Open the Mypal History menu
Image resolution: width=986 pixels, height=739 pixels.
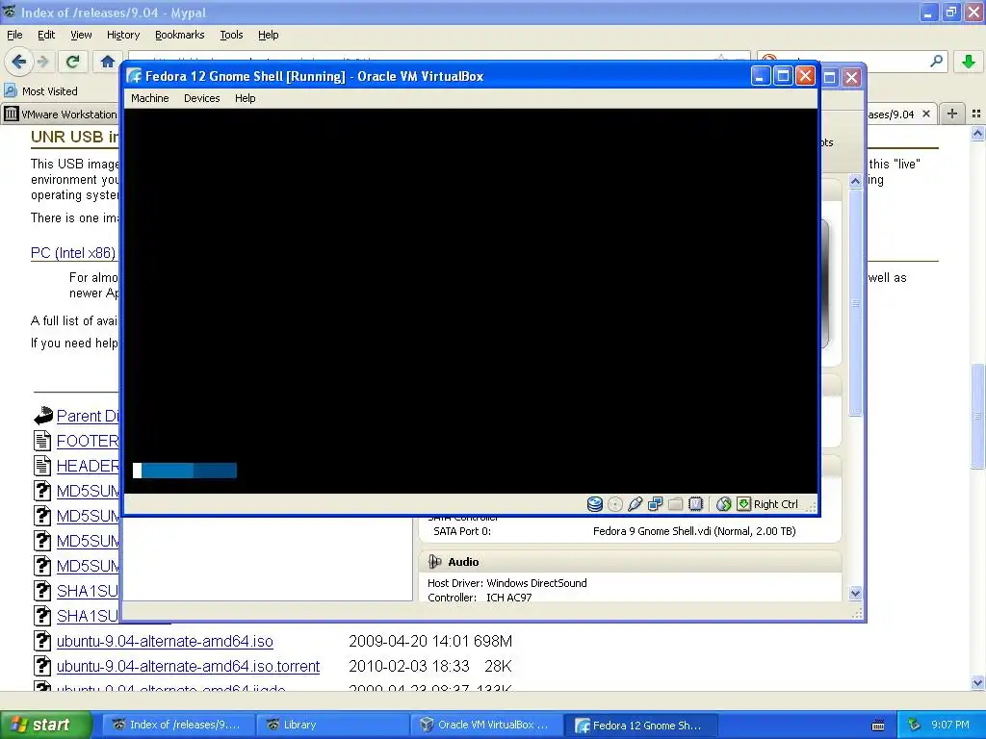pyautogui.click(x=123, y=35)
